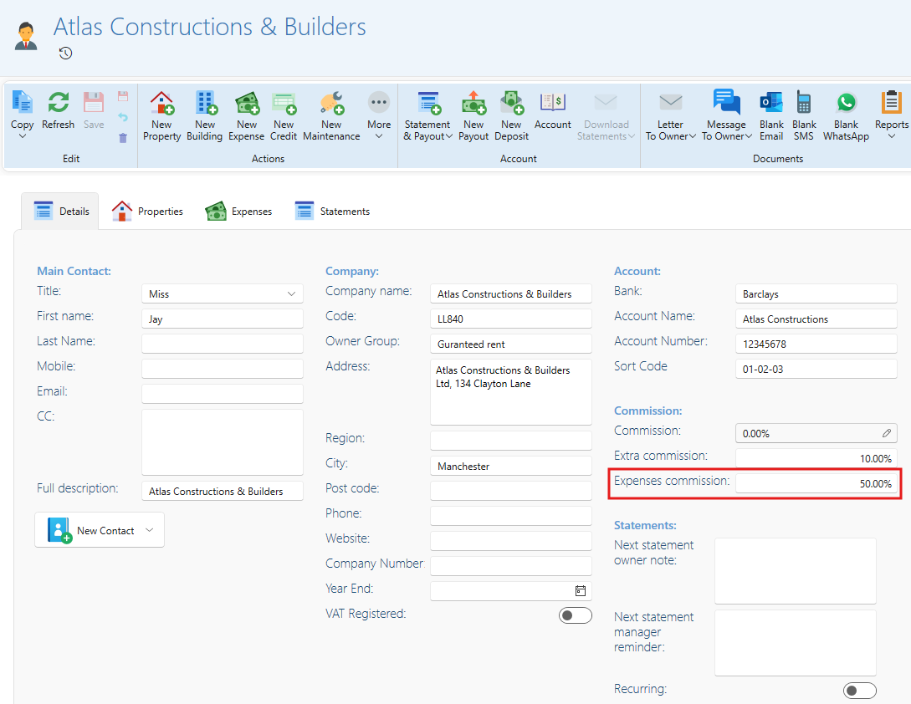Toggle the VAT Registered switch
The height and width of the screenshot is (704, 911).
point(576,615)
